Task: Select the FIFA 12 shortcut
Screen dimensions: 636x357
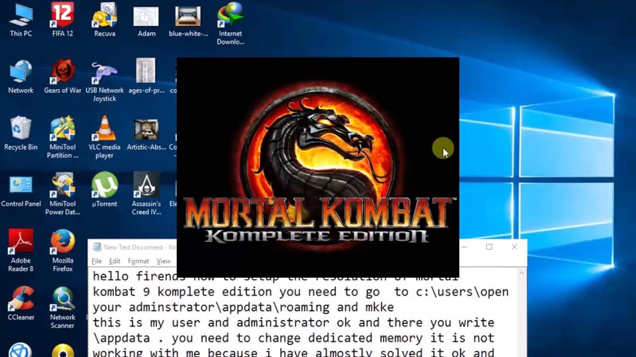Action: click(63, 20)
